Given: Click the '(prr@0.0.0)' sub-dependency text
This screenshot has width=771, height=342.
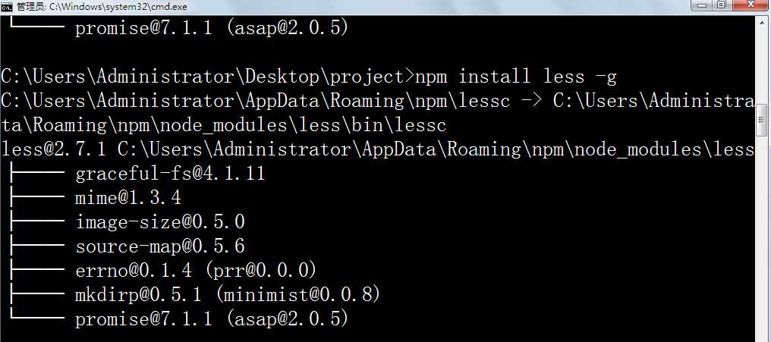Looking at the screenshot, I should click(266, 270).
